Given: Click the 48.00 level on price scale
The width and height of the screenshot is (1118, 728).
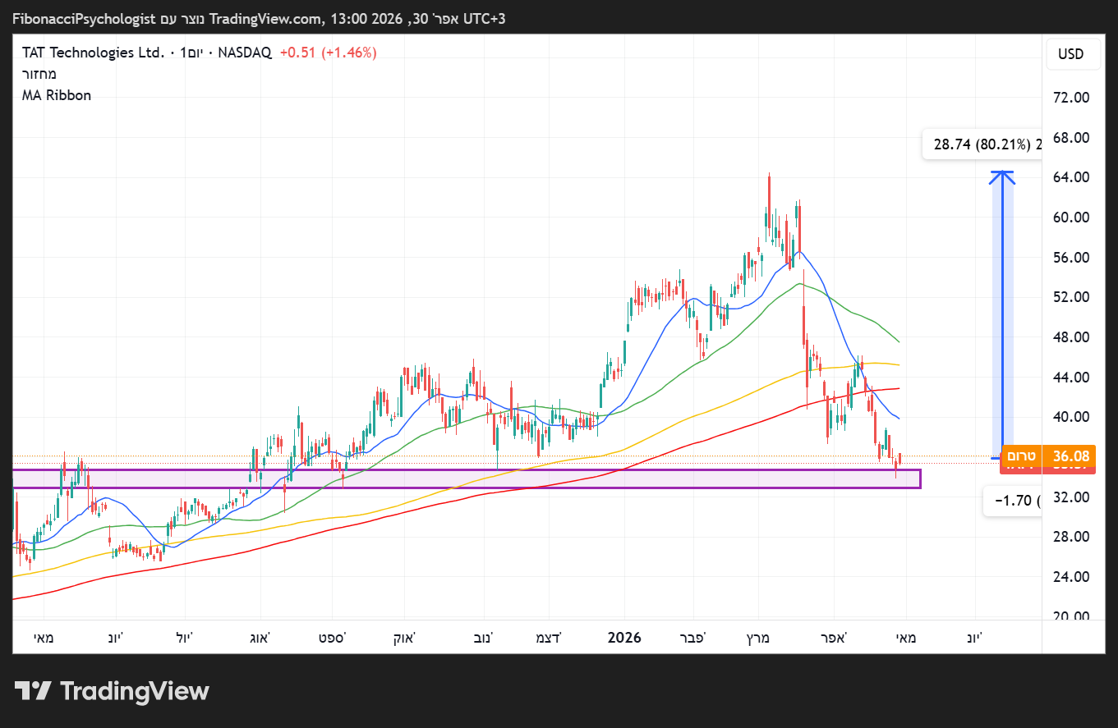Looking at the screenshot, I should coord(1070,337).
